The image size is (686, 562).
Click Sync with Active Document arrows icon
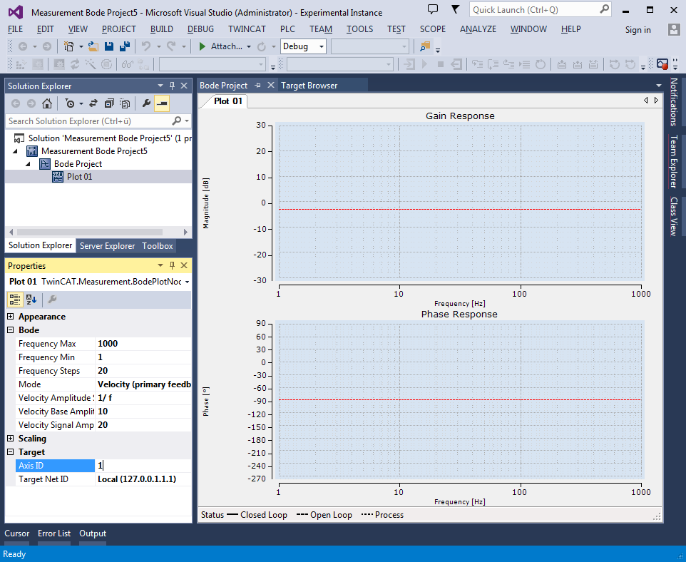click(x=93, y=103)
